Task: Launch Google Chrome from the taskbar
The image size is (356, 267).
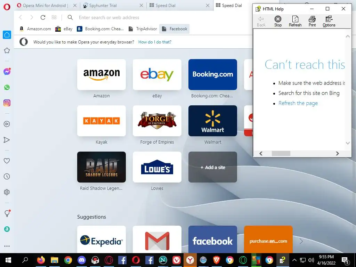Action: [68, 260]
